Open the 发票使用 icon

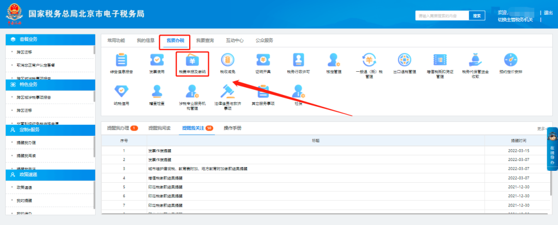point(157,60)
